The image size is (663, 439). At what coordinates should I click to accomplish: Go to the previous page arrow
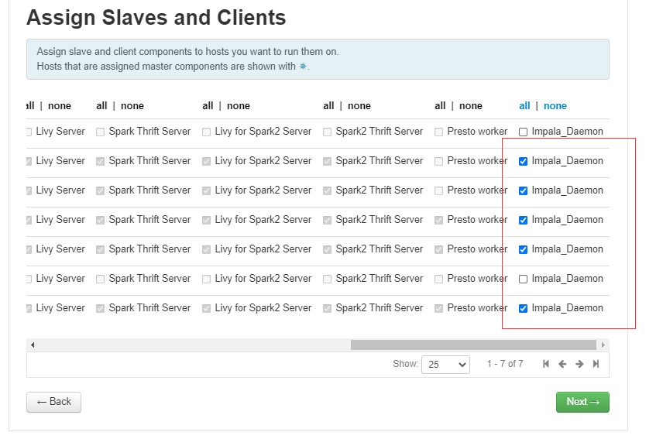click(x=562, y=364)
